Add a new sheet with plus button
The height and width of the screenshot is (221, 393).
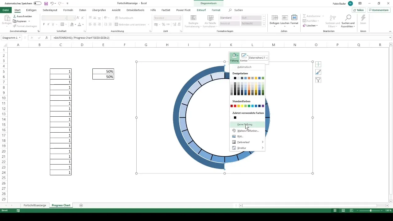point(81,205)
